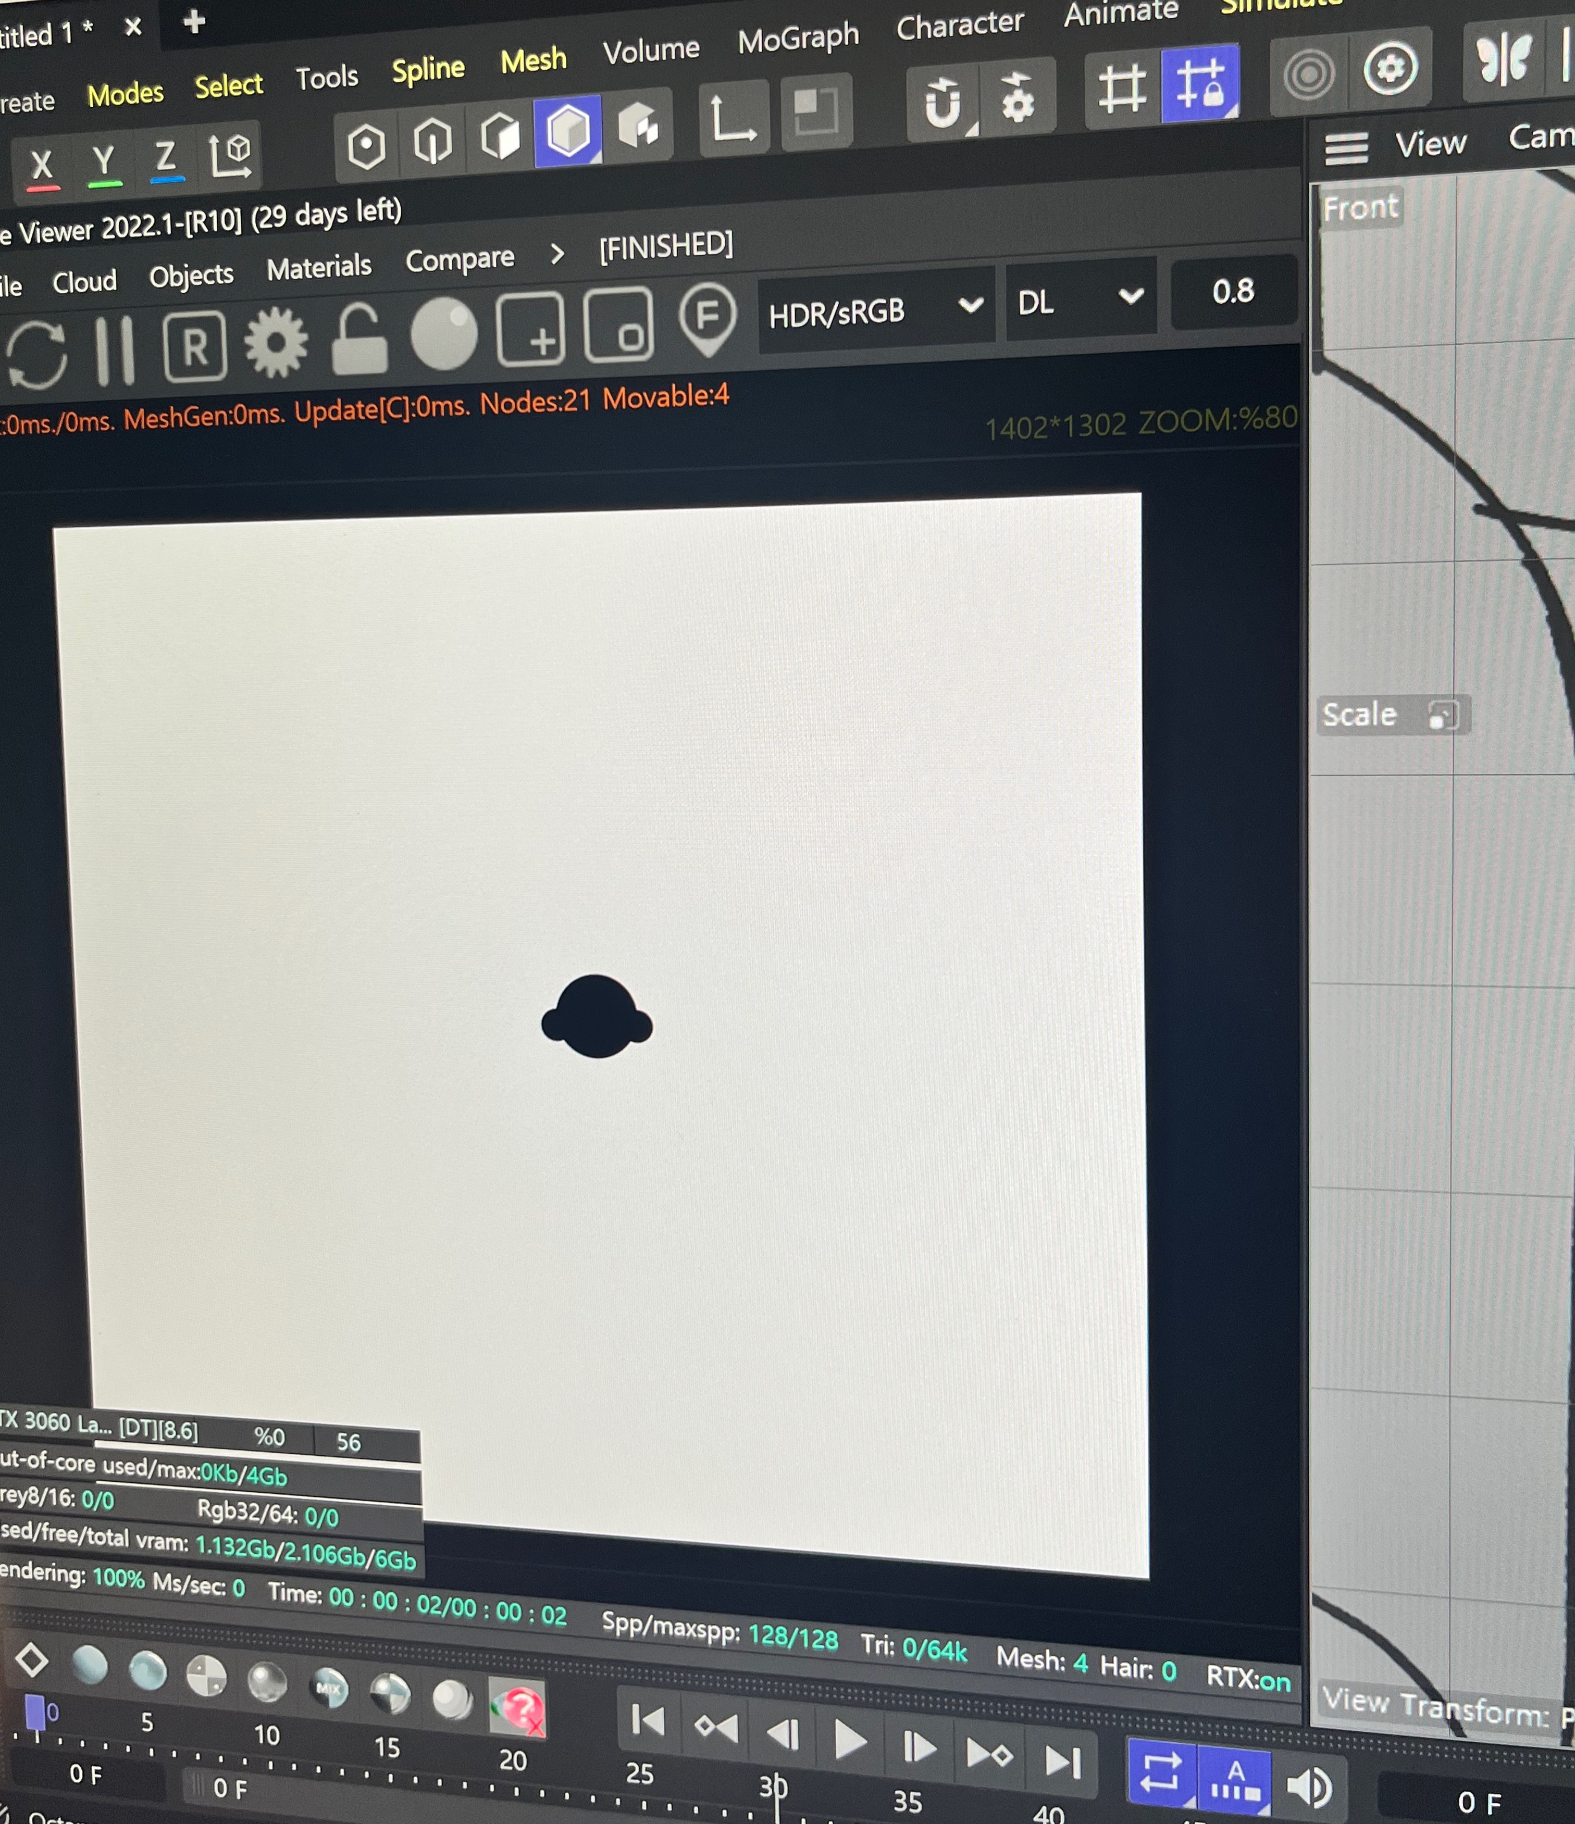Open snap settings gear-arrows icon
This screenshot has width=1575, height=1824.
[1017, 98]
